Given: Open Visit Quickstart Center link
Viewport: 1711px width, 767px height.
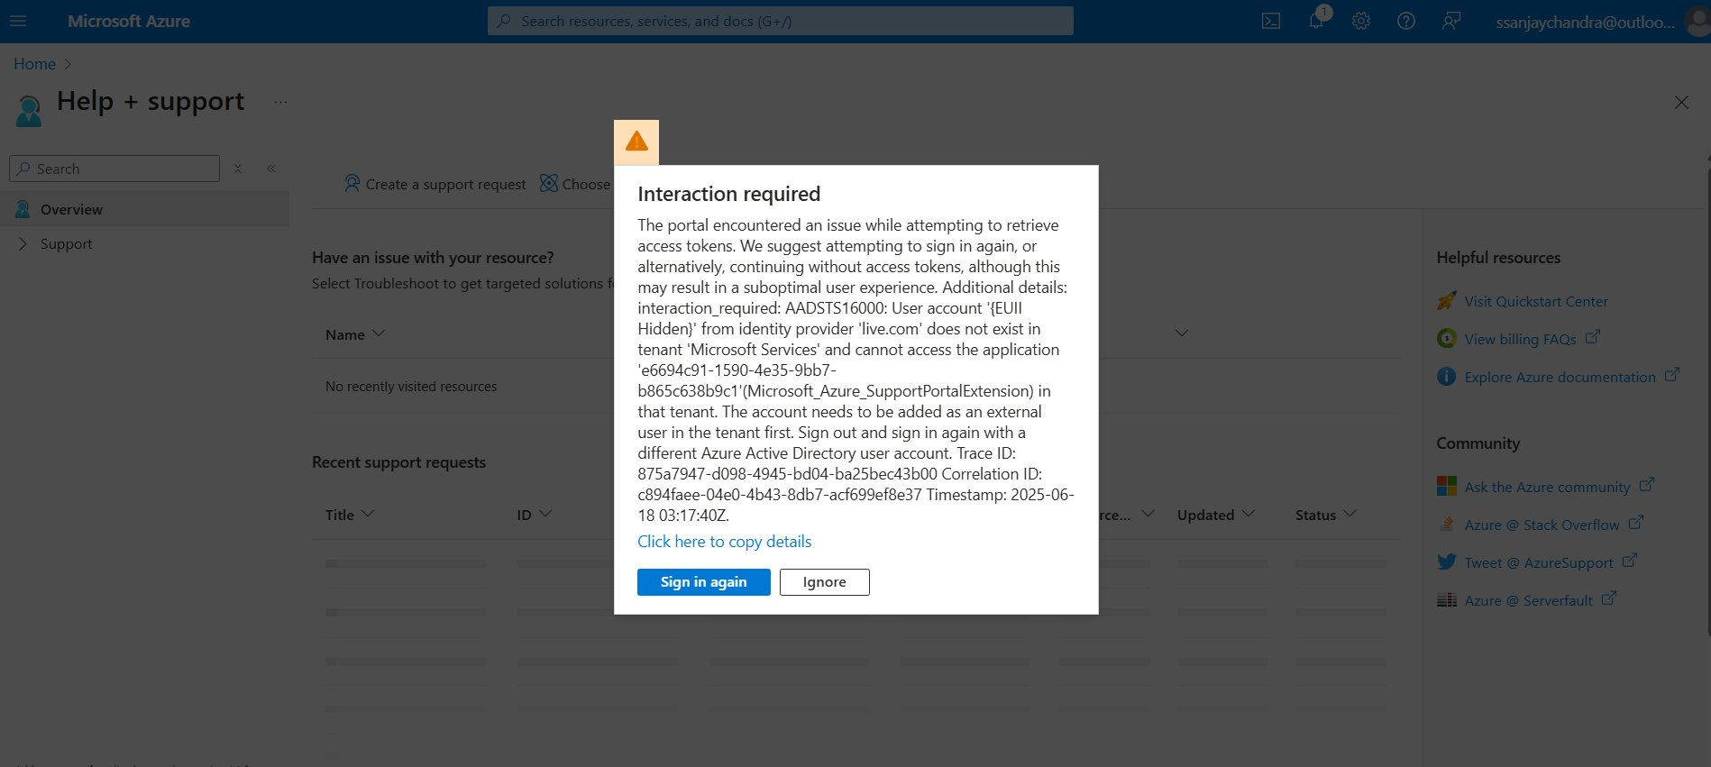Looking at the screenshot, I should click(1536, 301).
